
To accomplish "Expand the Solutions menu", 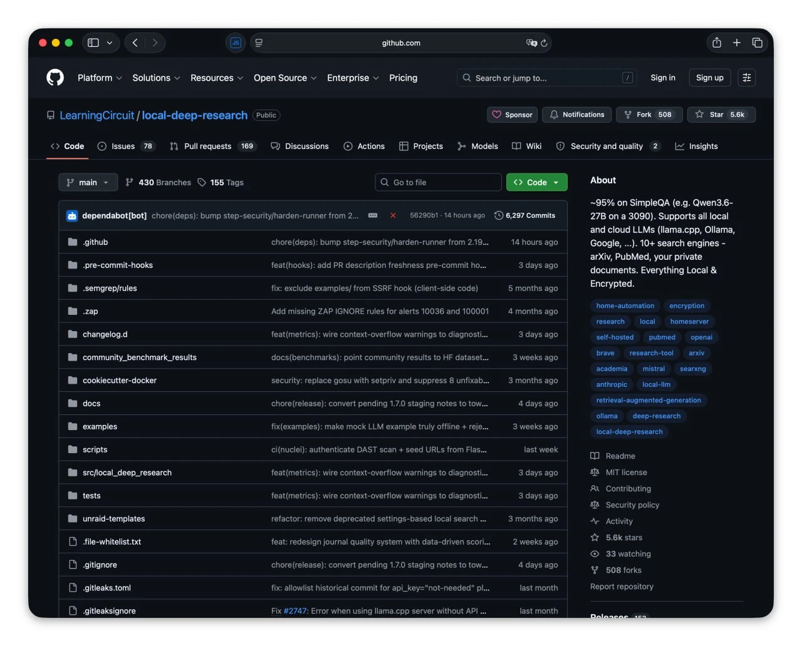I will pos(157,78).
